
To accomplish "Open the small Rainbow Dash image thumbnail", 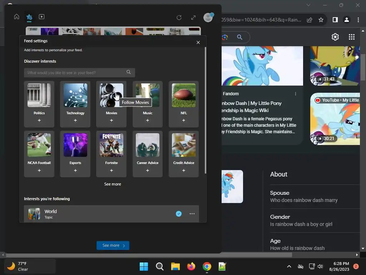I will [x=232, y=187].
